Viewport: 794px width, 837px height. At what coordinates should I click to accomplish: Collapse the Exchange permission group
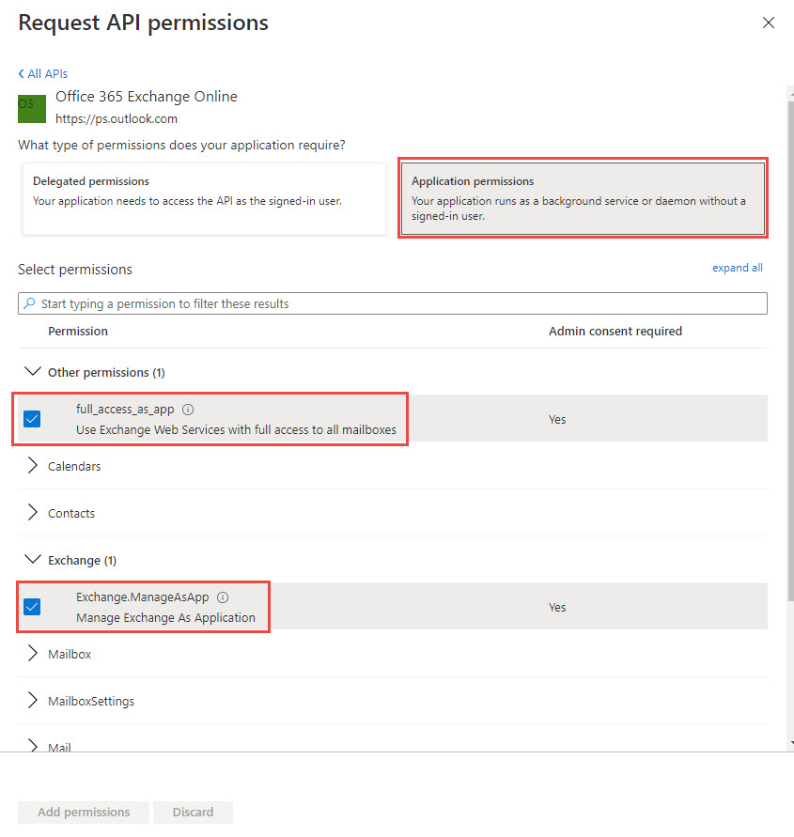point(33,560)
